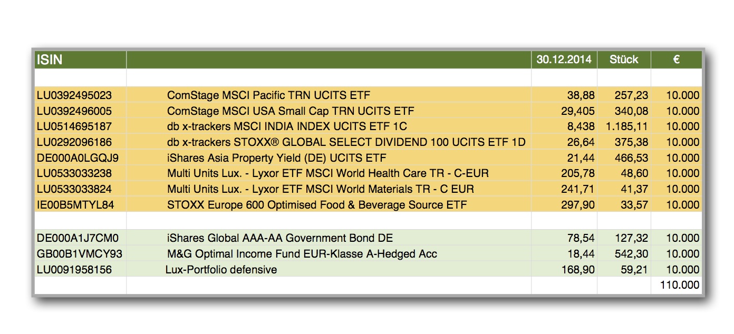The width and height of the screenshot is (734, 334).
Task: Click the db x-trackers MSCI INDIA INDEX cell
Action: coord(287,126)
